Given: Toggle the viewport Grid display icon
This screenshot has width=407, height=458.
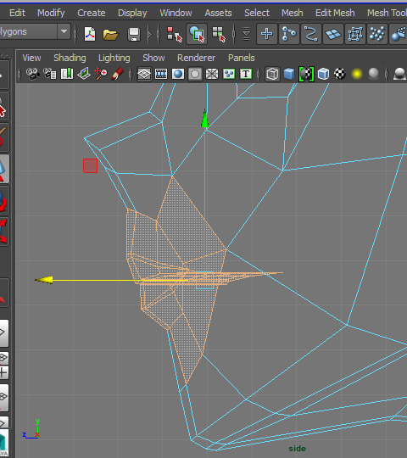Looking at the screenshot, I should [144, 74].
